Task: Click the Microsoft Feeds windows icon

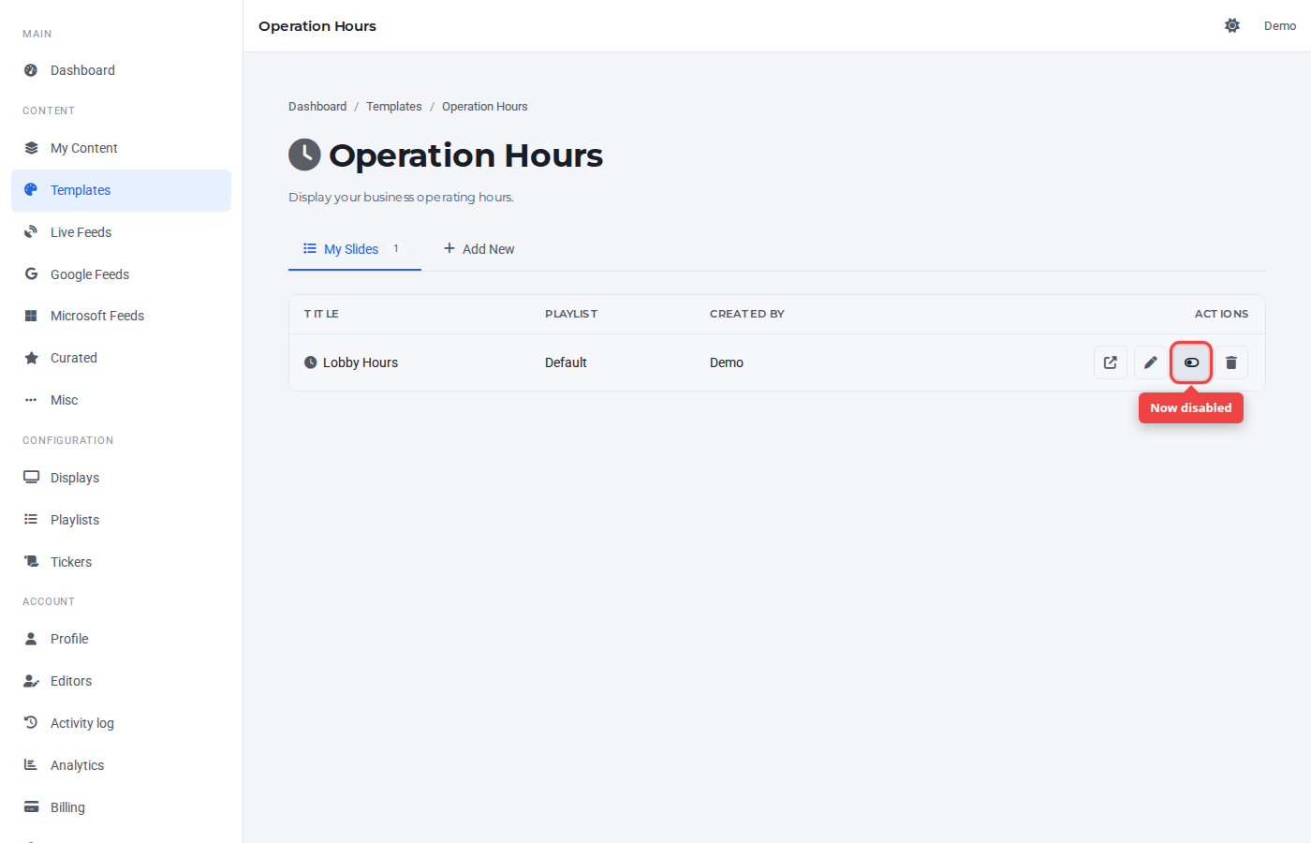Action: click(x=31, y=316)
